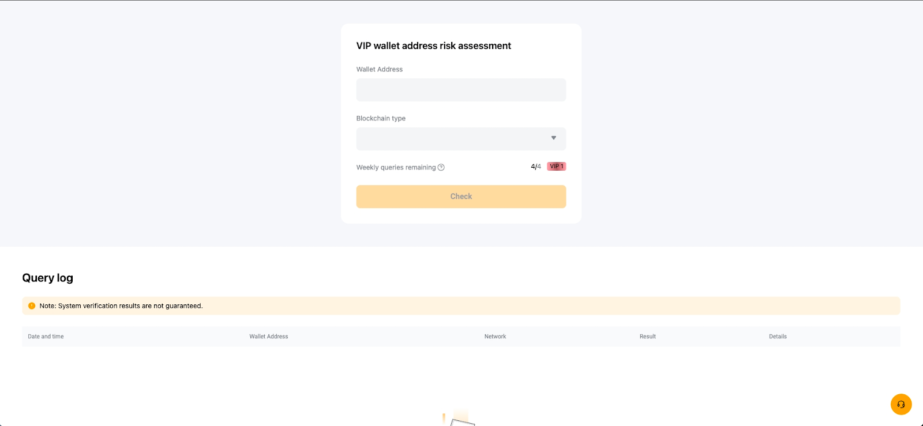Click the Weekly queries remaining help icon
Image resolution: width=923 pixels, height=426 pixels.
441,168
